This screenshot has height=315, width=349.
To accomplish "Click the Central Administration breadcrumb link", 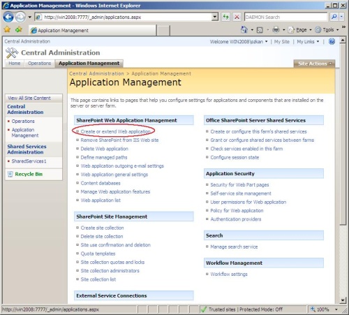I will pyautogui.click(x=96, y=73).
